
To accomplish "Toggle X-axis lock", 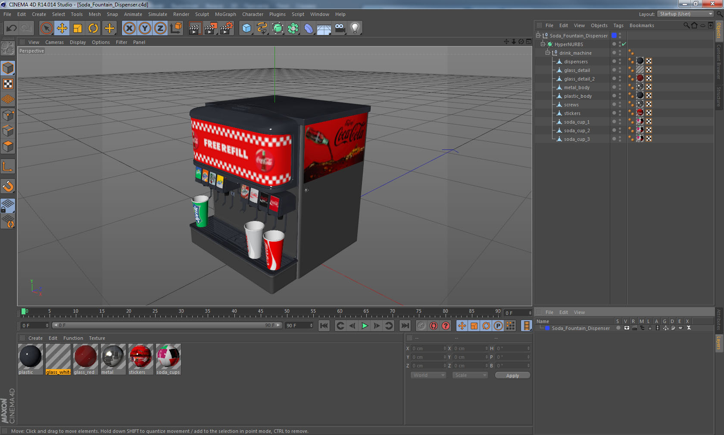I will 129,28.
